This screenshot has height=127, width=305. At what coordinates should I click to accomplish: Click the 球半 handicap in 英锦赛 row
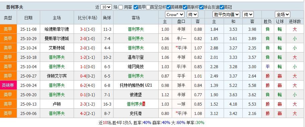pyautogui.click(x=181, y=85)
